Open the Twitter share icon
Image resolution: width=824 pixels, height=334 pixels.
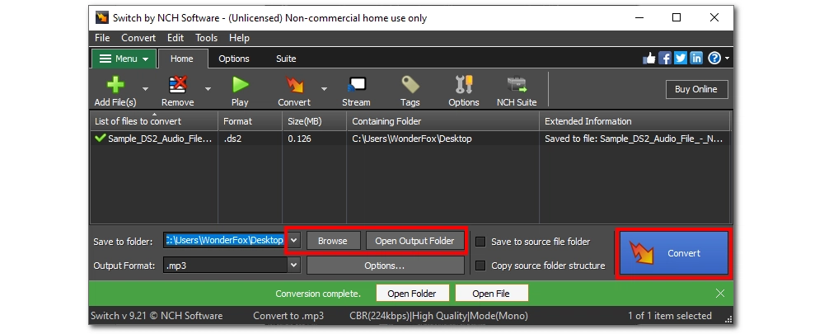681,59
